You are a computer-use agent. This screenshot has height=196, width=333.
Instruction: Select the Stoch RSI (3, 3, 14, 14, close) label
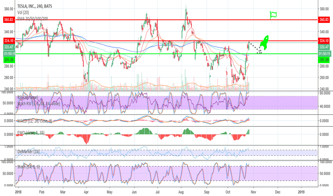[39, 104]
